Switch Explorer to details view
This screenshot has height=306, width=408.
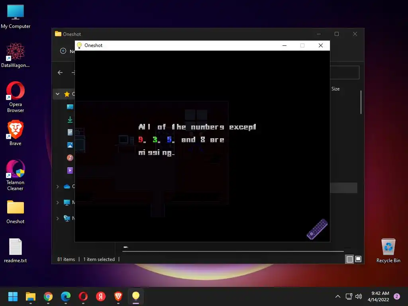[x=349, y=259]
